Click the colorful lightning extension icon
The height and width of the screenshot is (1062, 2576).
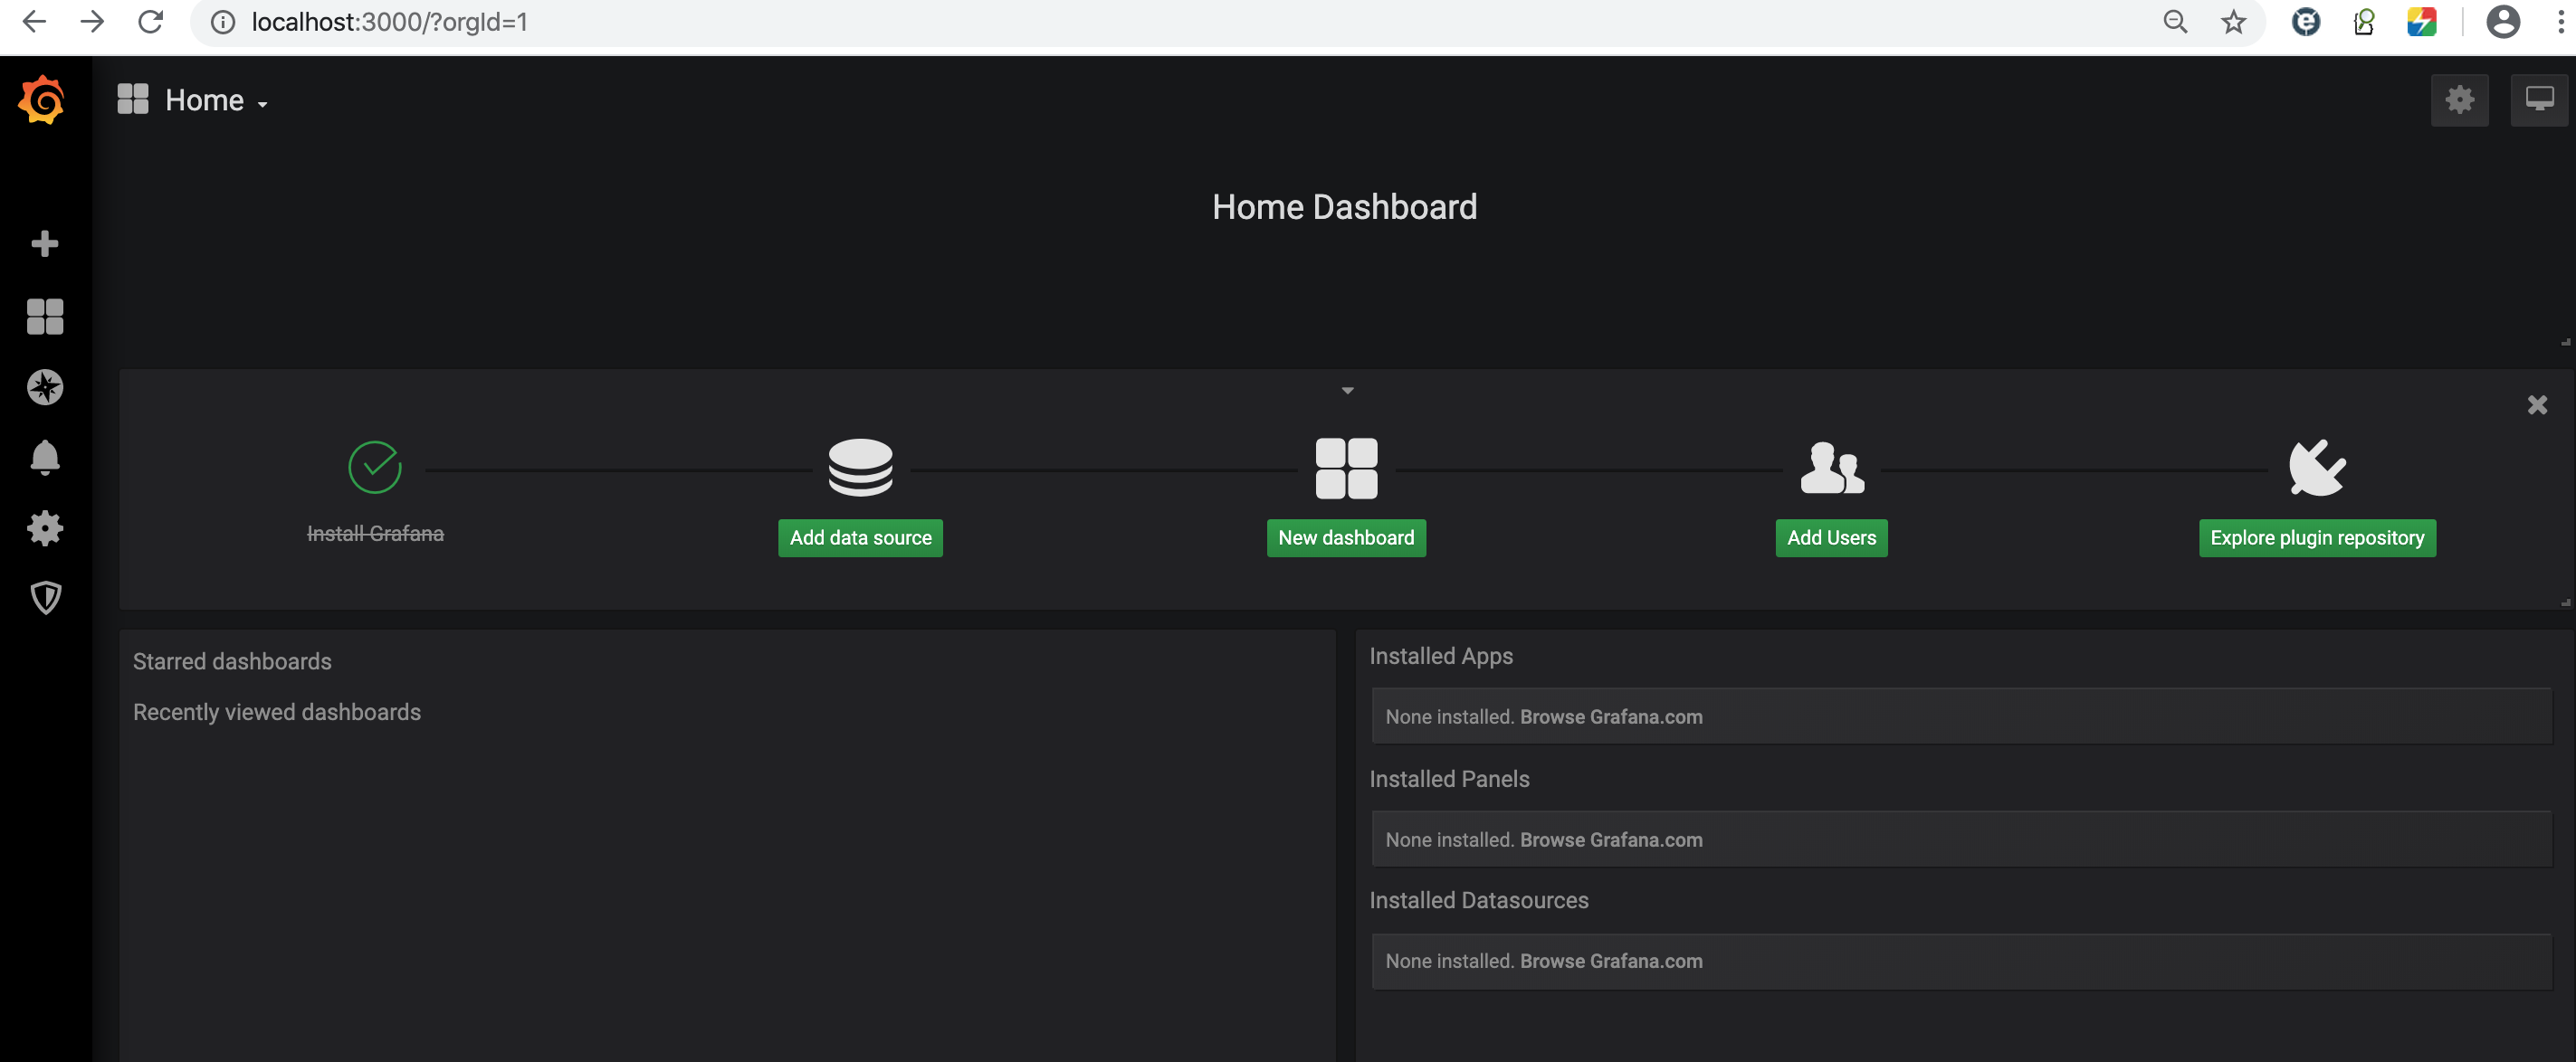[2421, 22]
